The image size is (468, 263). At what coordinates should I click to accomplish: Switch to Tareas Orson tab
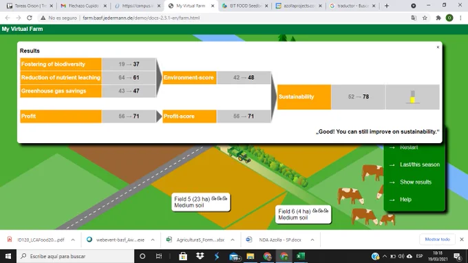click(30, 6)
